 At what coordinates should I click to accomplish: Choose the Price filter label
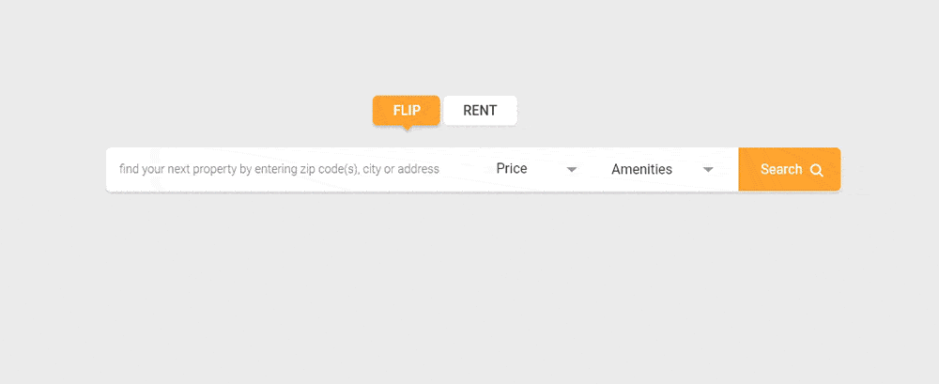click(512, 169)
